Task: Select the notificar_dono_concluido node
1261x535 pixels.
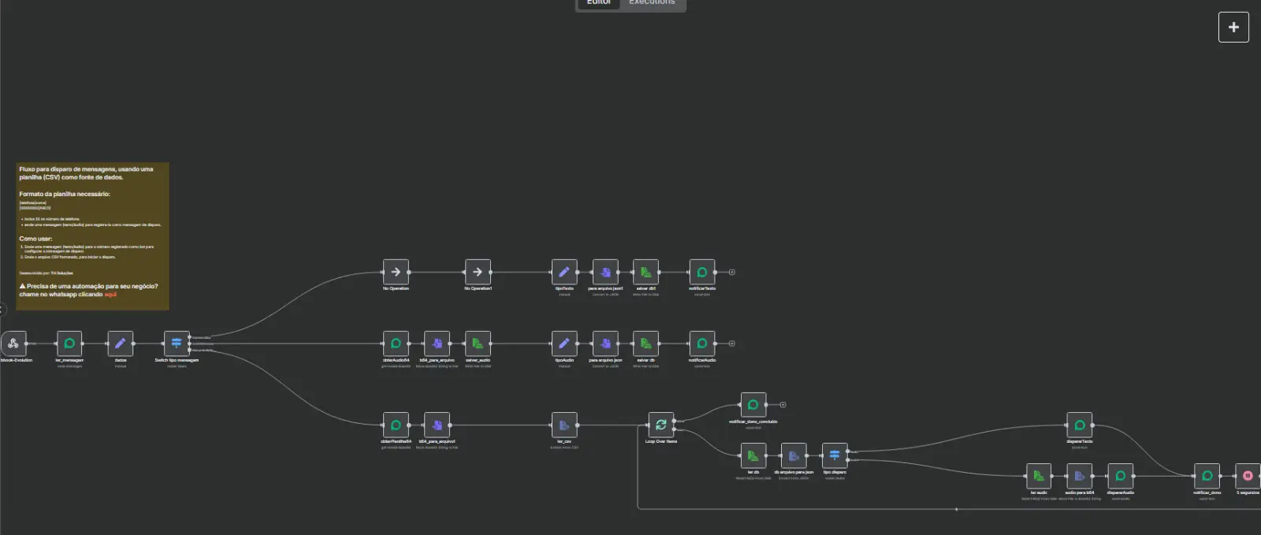Action: (753, 405)
